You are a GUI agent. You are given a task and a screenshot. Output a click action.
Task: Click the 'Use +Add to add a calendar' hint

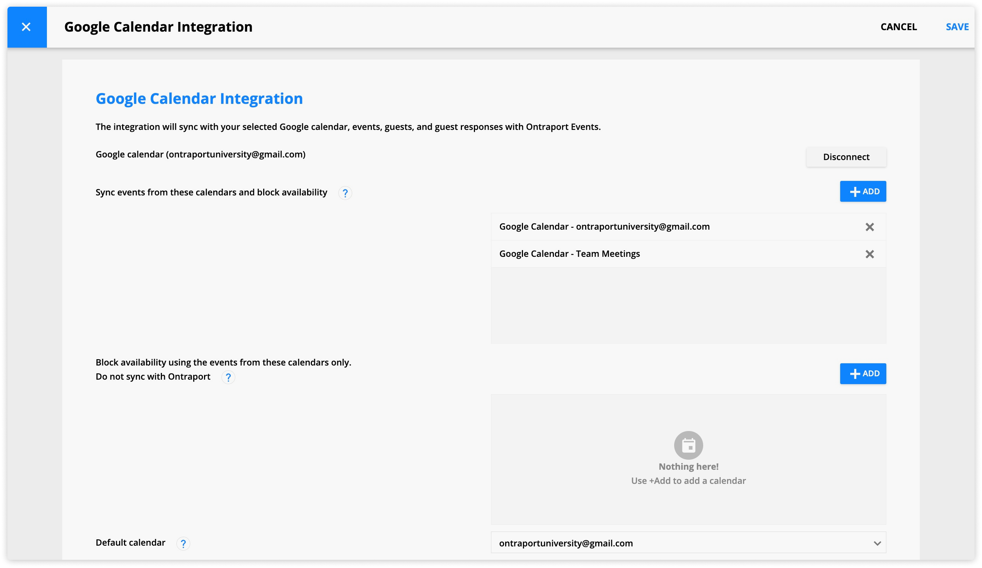[688, 481]
